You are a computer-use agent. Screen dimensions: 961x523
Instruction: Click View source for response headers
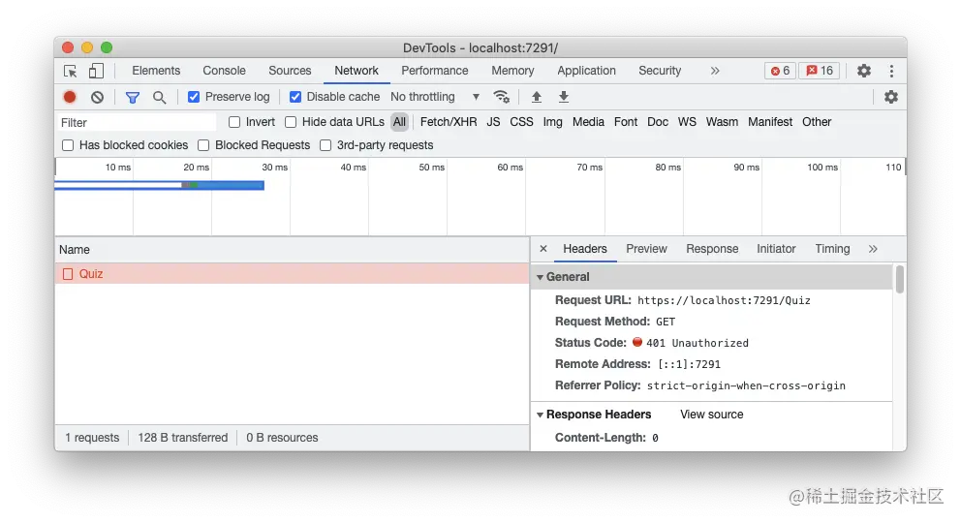click(x=712, y=414)
